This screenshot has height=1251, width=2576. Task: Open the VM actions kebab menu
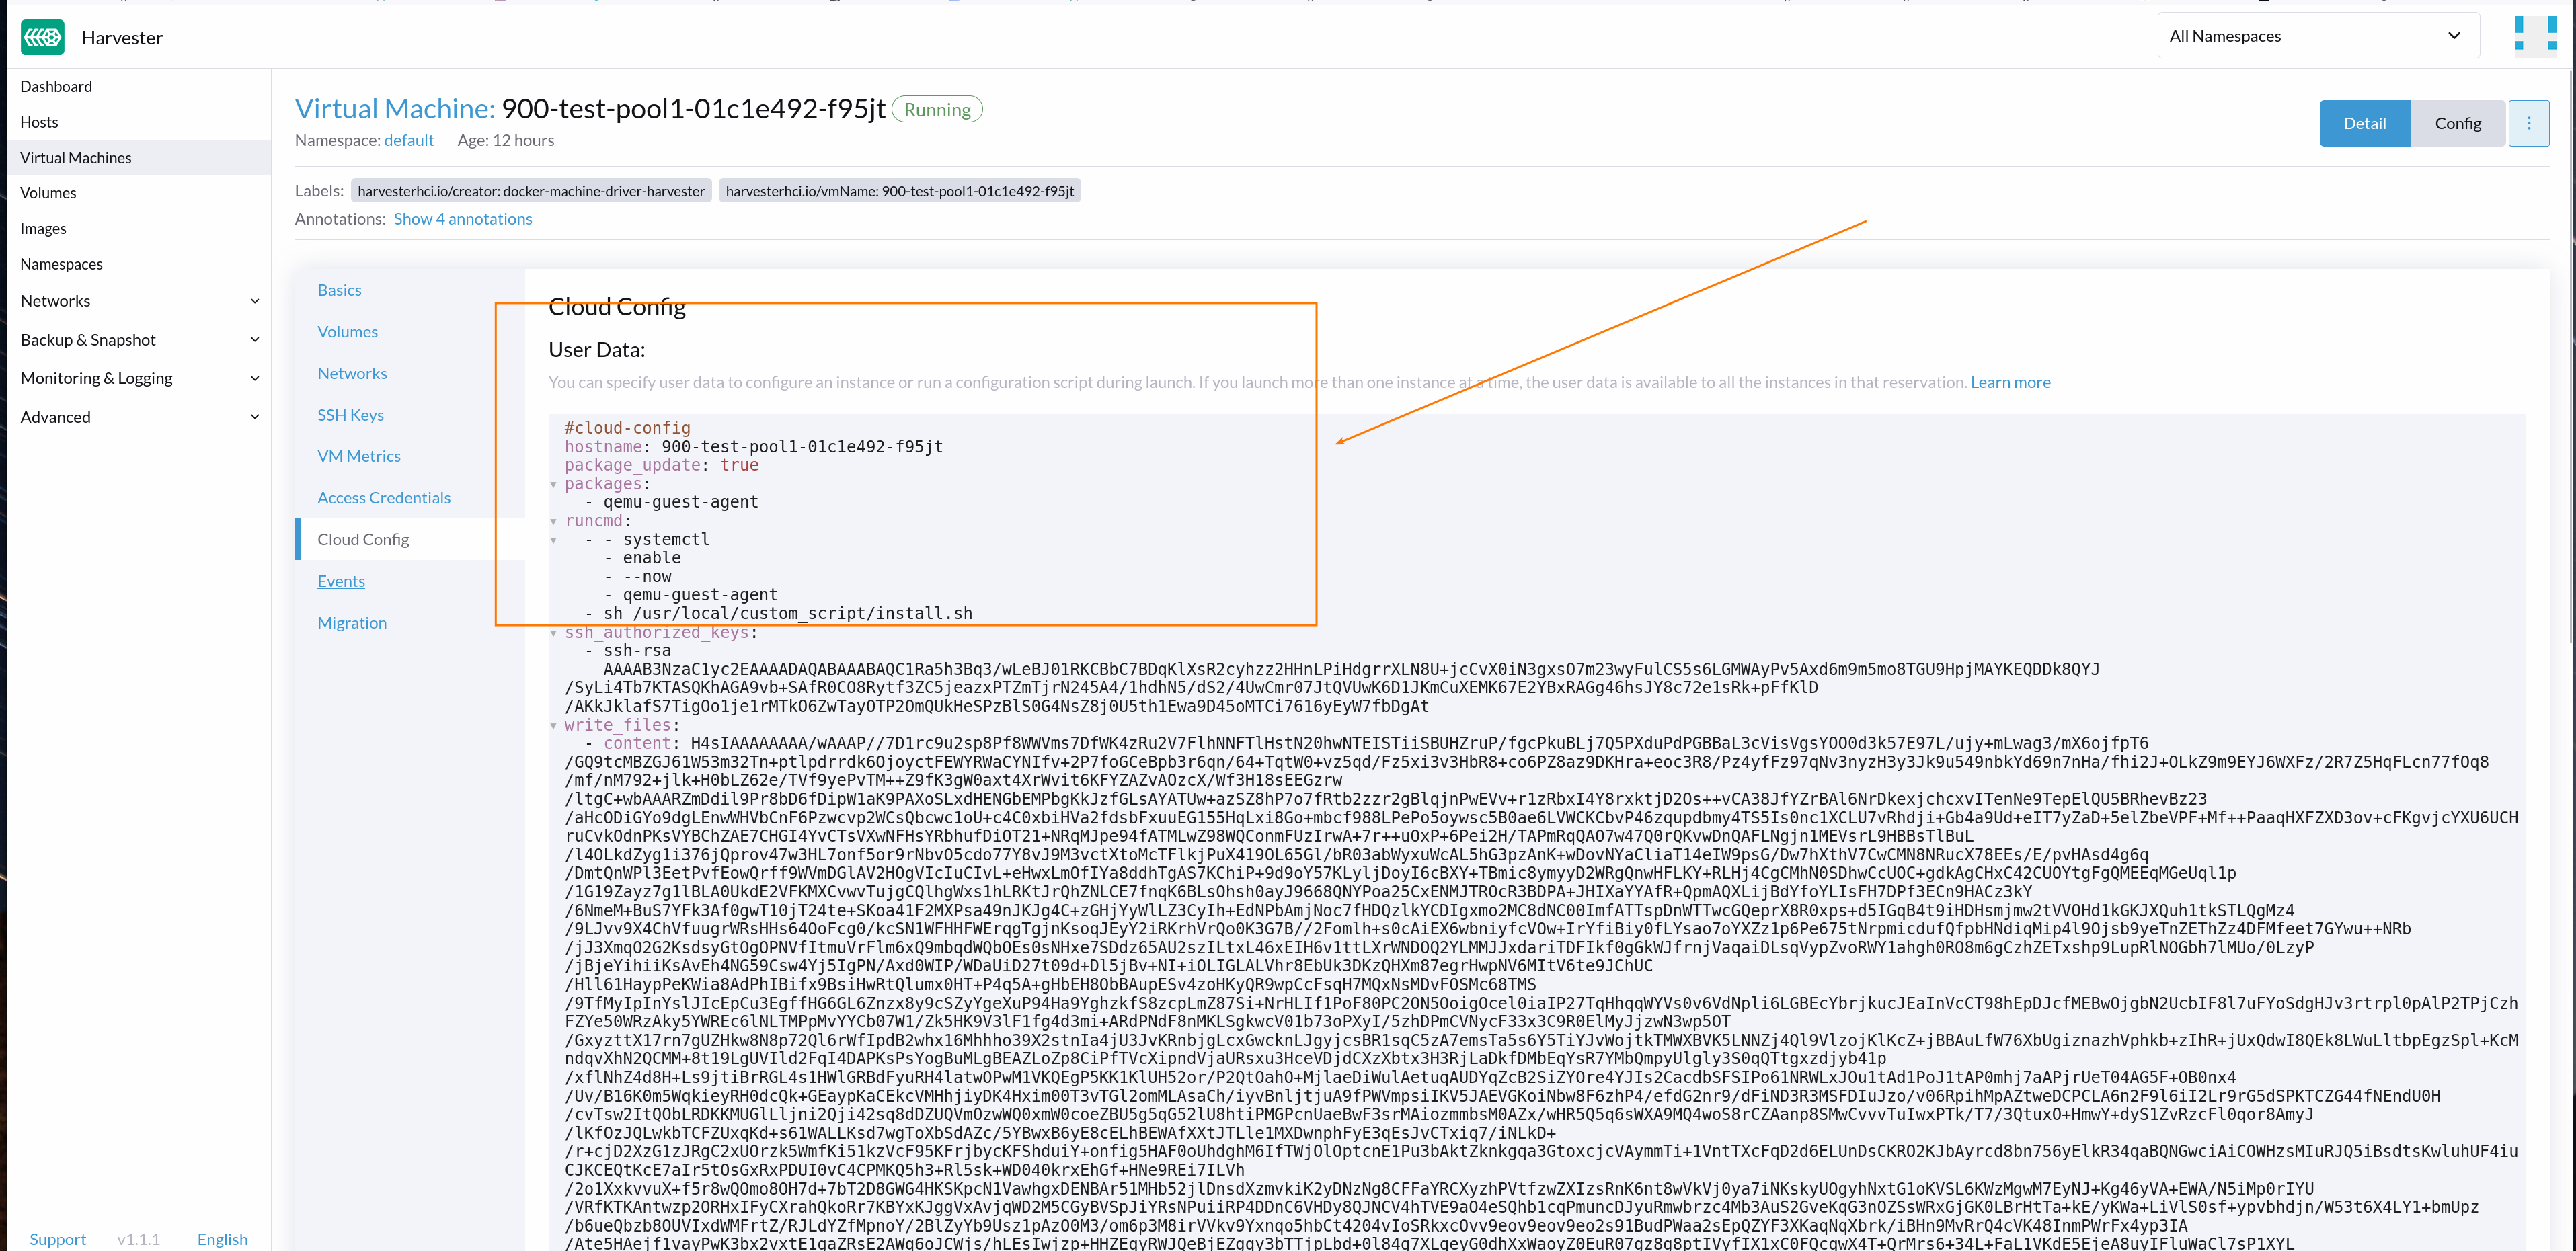pyautogui.click(x=2529, y=122)
